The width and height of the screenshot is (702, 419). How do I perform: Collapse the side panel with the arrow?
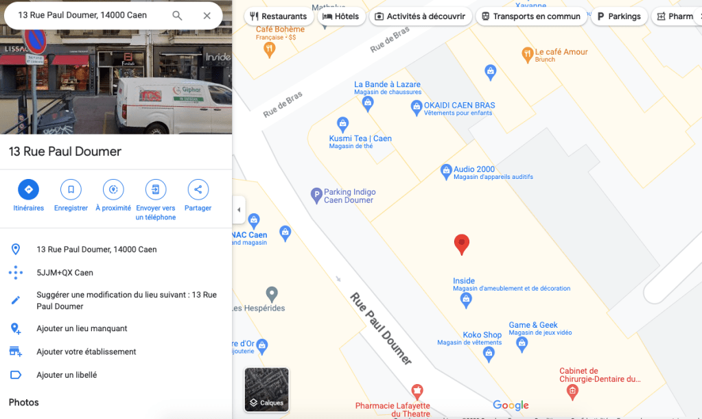pyautogui.click(x=239, y=210)
